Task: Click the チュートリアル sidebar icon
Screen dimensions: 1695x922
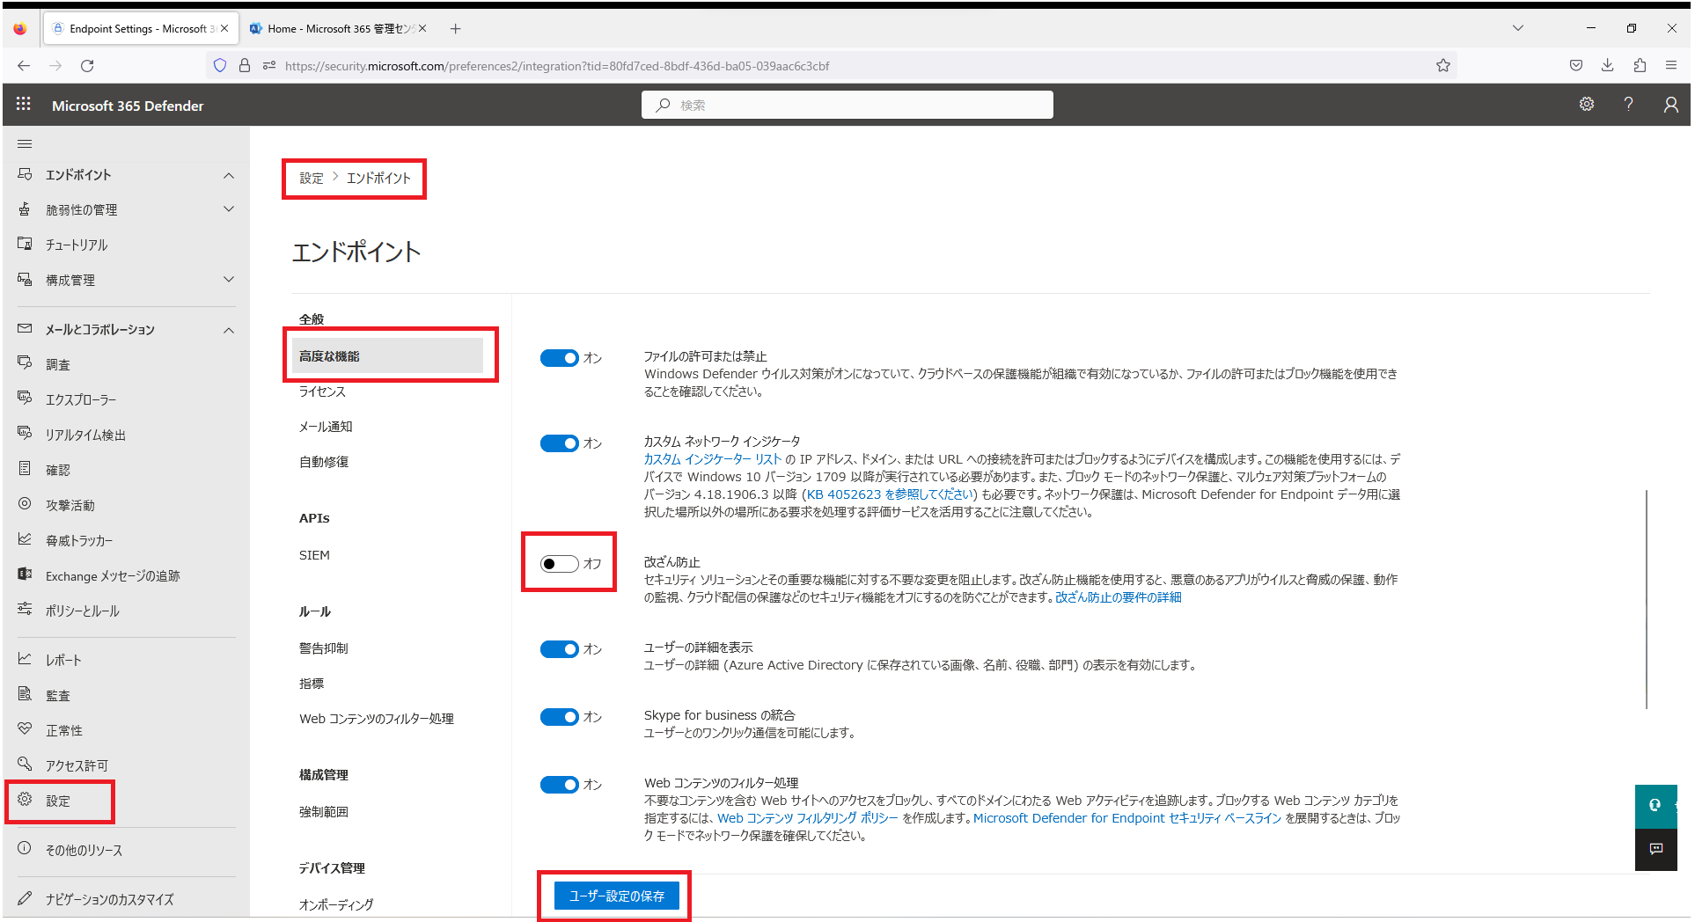Action: pos(25,244)
